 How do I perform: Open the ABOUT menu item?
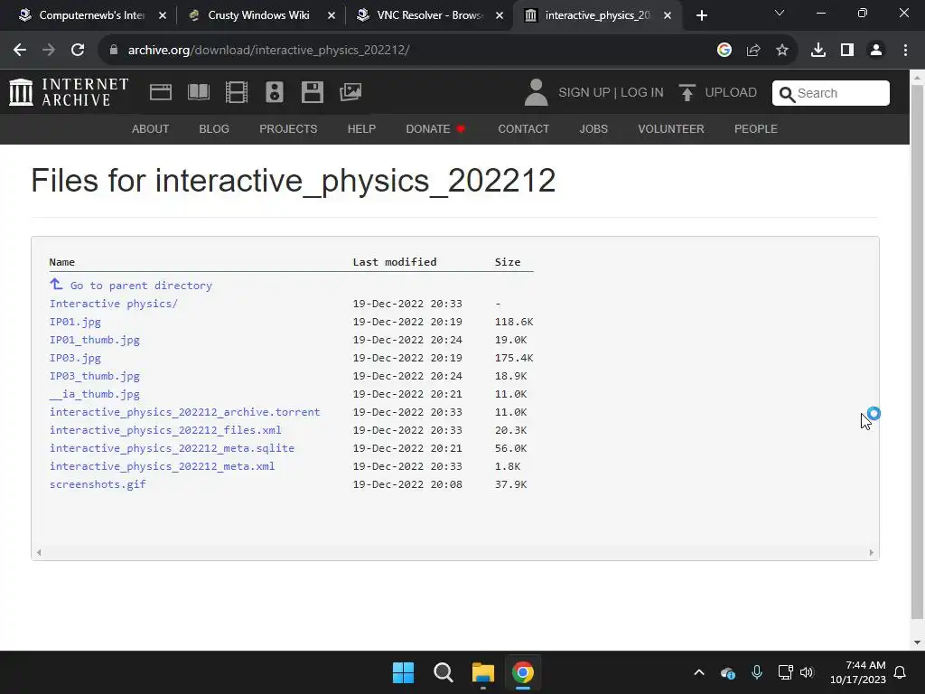151,128
